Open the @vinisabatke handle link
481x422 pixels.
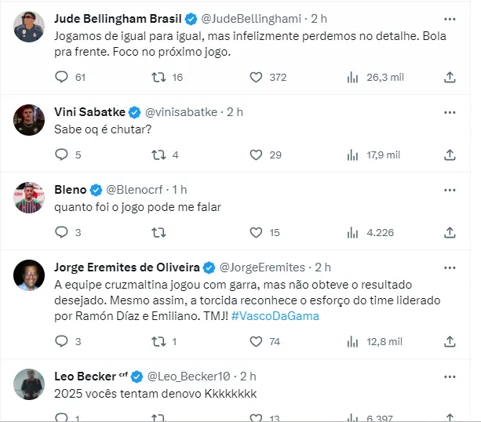[x=184, y=111]
